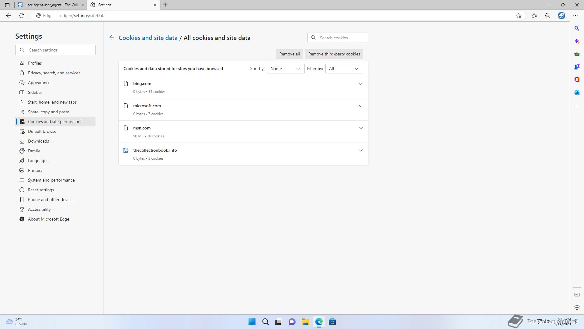Expand the bing.com cookies entry

360,84
